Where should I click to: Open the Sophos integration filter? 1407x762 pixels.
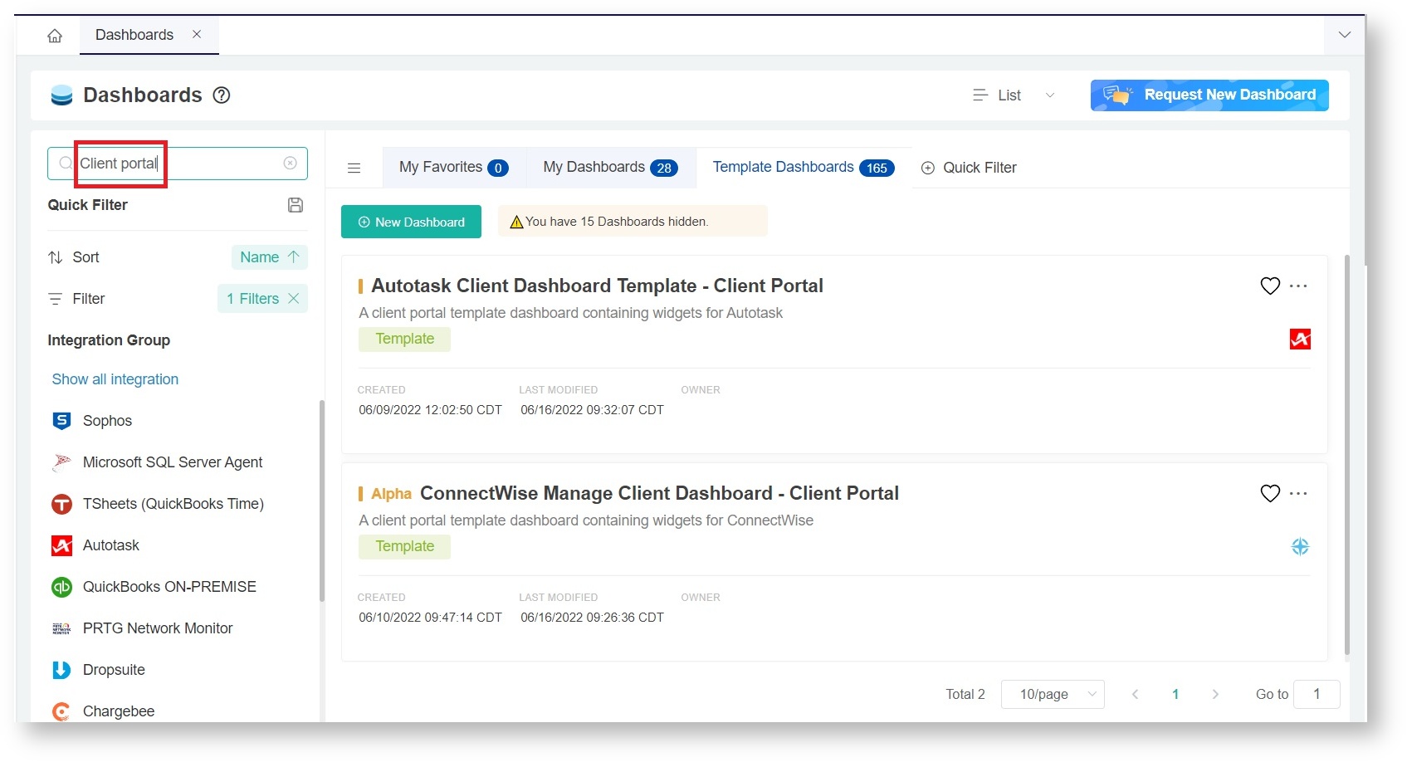click(61, 421)
